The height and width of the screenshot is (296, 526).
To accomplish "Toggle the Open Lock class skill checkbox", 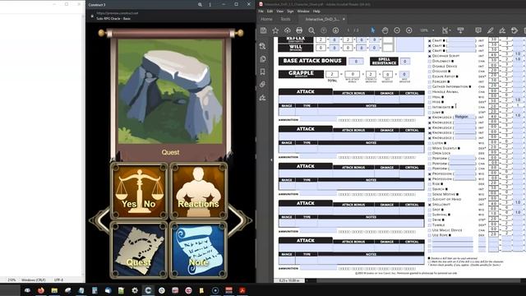I will point(430,154).
